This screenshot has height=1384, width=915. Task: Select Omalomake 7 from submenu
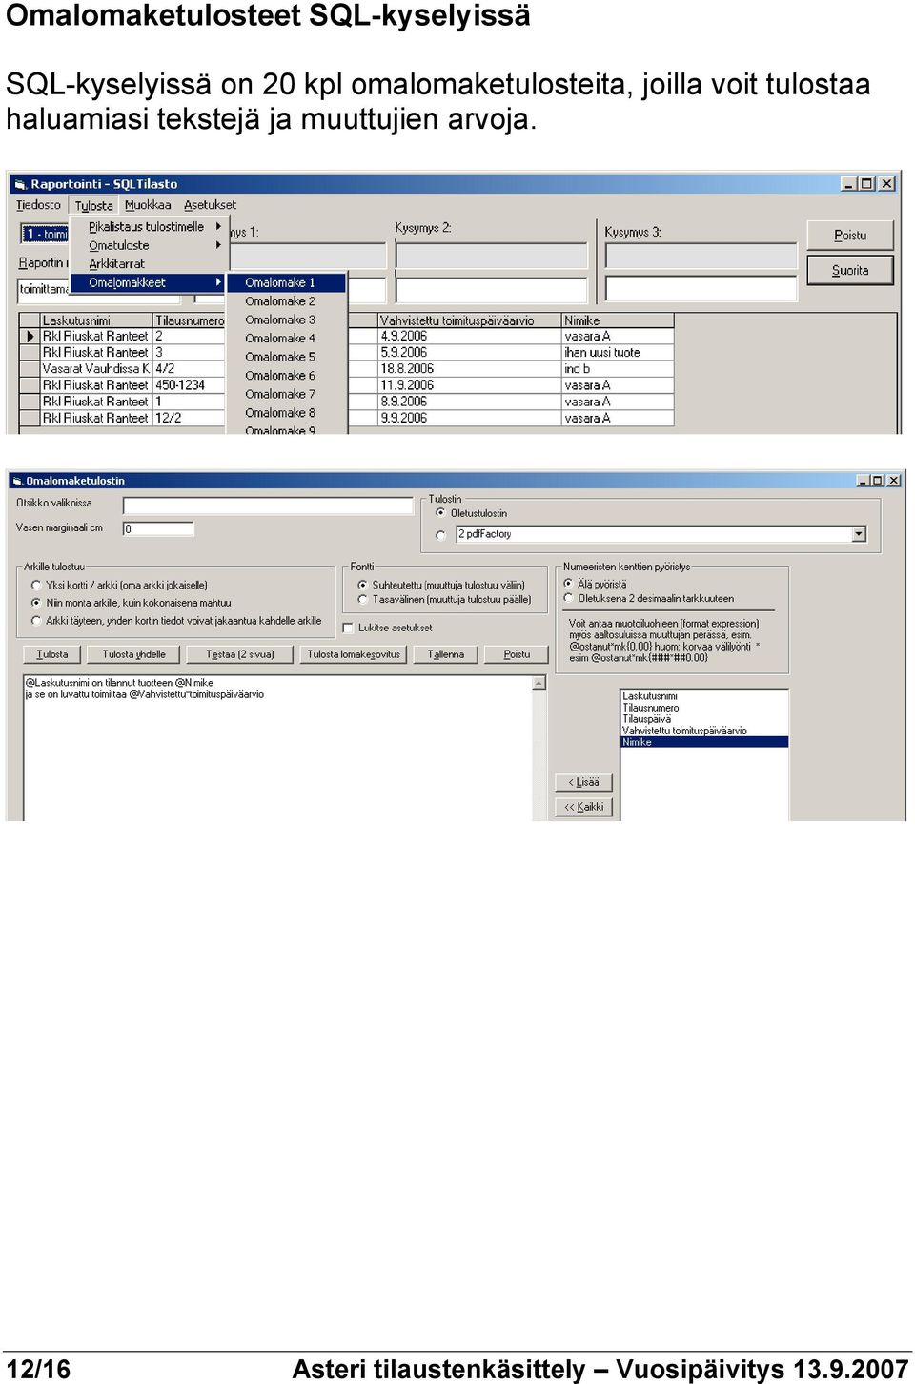pos(286,394)
